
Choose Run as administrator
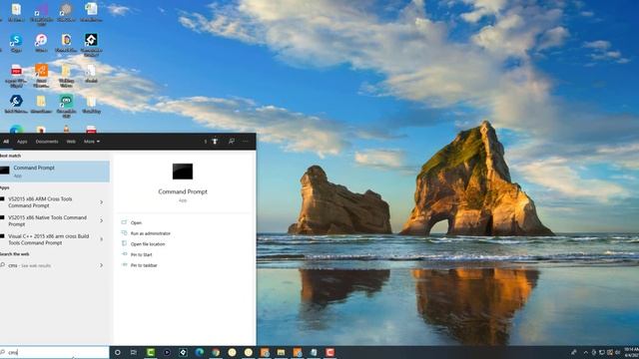[151, 233]
